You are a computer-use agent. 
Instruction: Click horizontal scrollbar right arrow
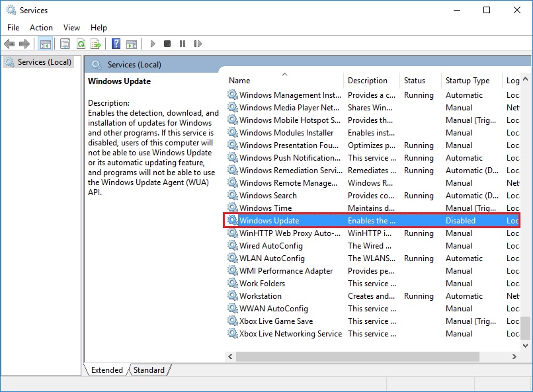[x=514, y=356]
